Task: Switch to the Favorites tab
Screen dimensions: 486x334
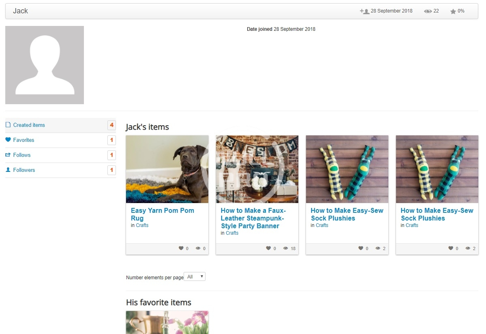Action: coord(24,140)
